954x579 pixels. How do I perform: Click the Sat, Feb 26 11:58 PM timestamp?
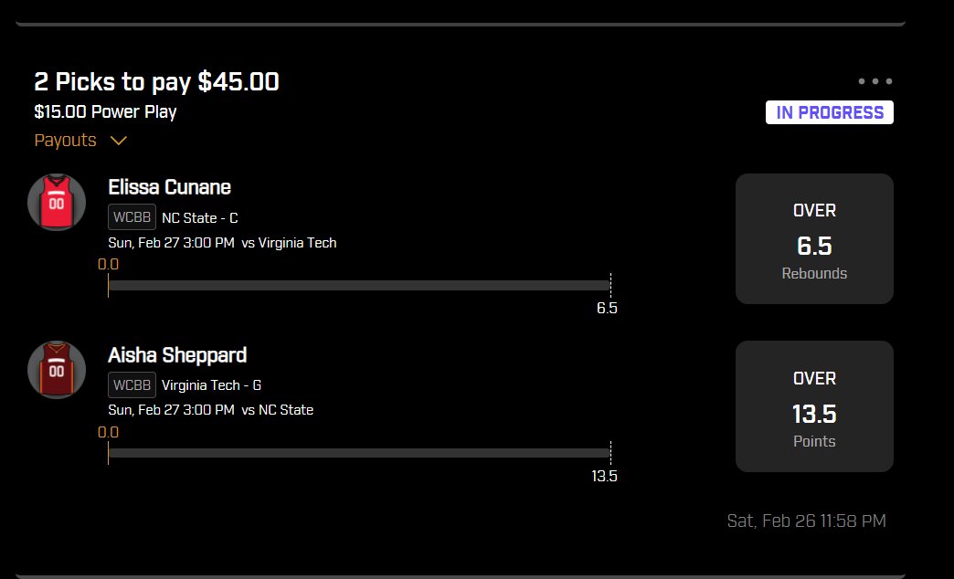tap(806, 521)
